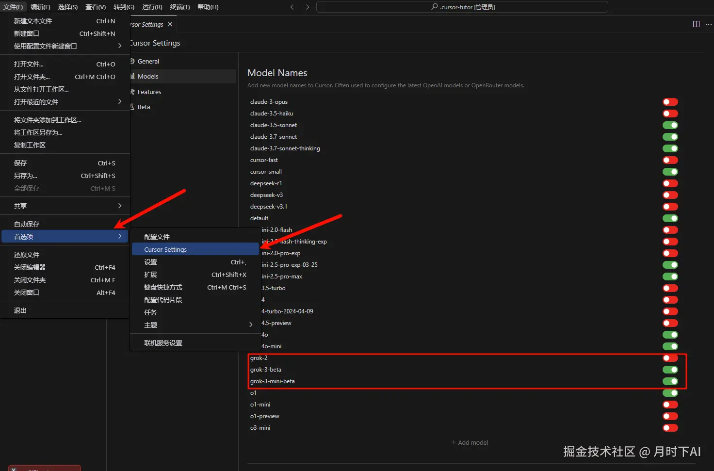714x471 pixels.
Task: Click the back navigation arrow in title bar
Action: (x=293, y=7)
